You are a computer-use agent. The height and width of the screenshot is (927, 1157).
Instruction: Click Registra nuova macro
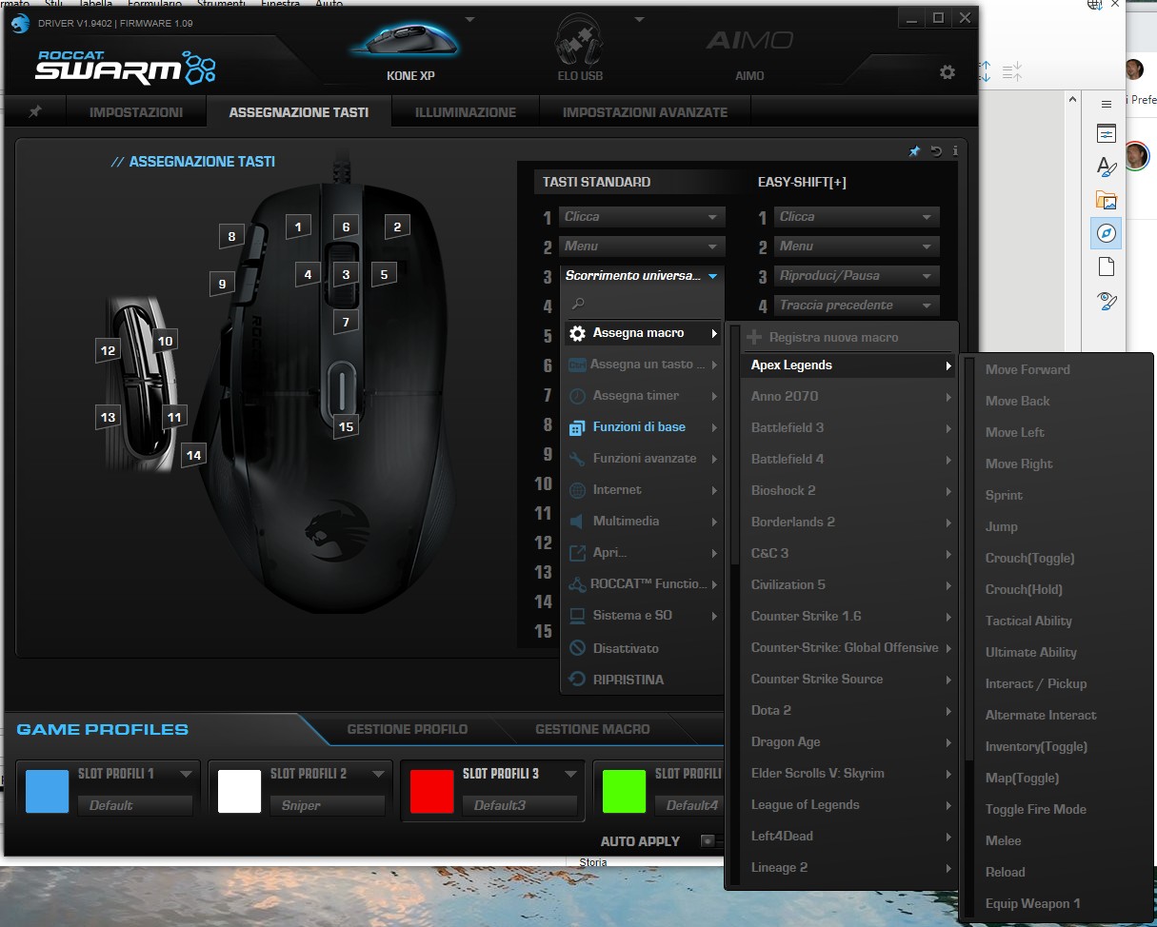(849, 337)
